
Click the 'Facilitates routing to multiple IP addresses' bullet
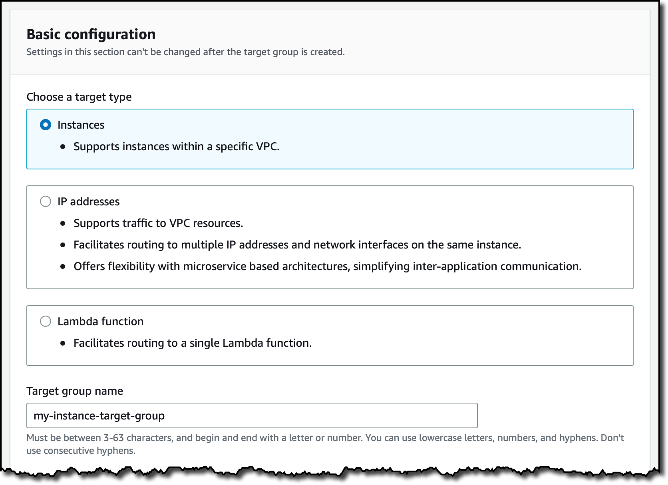297,245
